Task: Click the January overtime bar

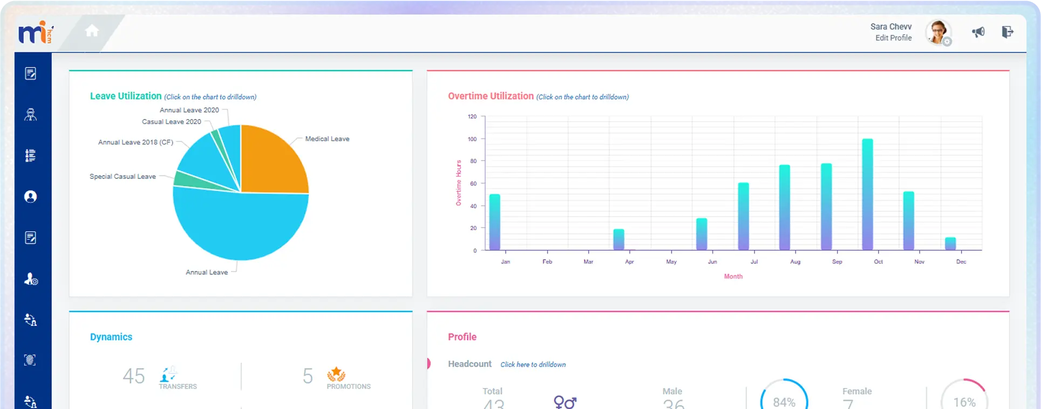Action: (x=494, y=222)
